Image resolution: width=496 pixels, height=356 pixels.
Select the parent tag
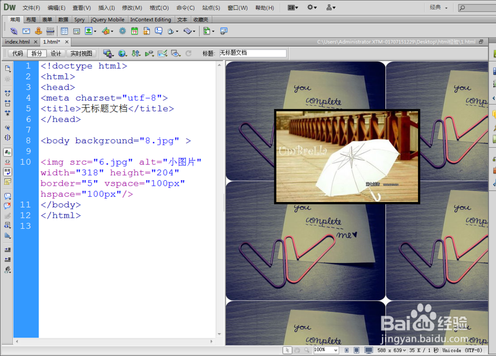(7, 128)
